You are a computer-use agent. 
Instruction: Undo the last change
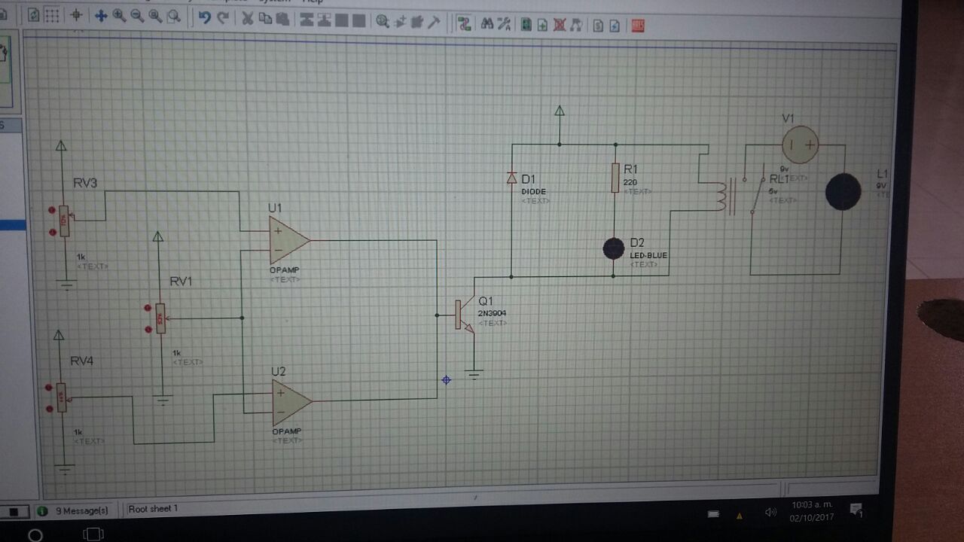(x=205, y=17)
